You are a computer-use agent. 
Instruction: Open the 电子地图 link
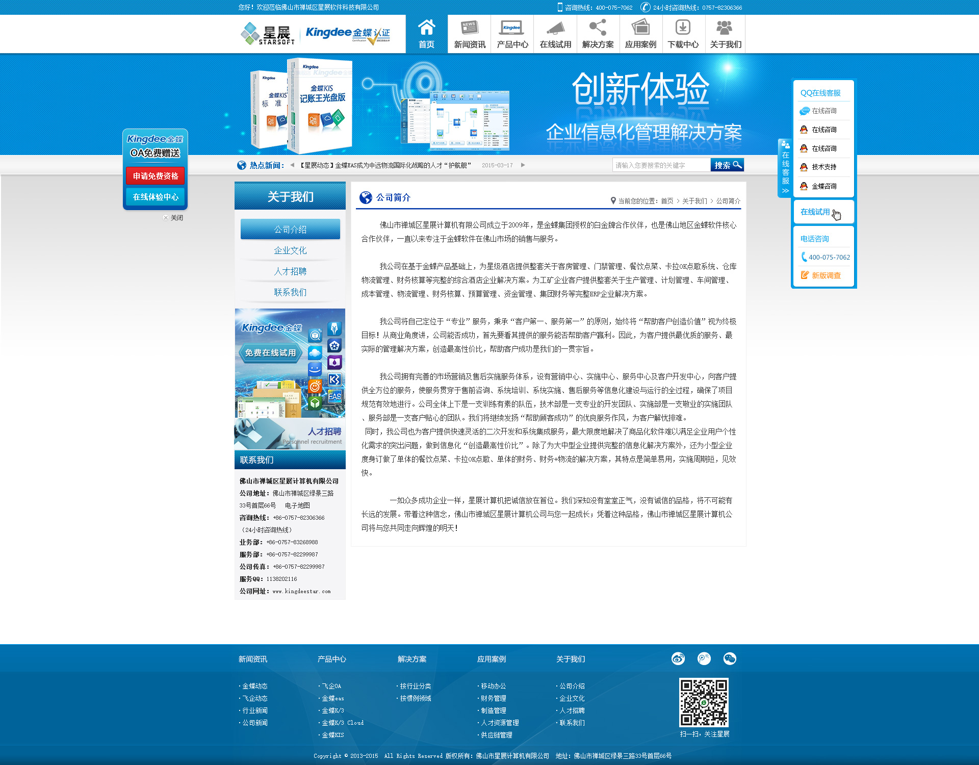pos(297,505)
